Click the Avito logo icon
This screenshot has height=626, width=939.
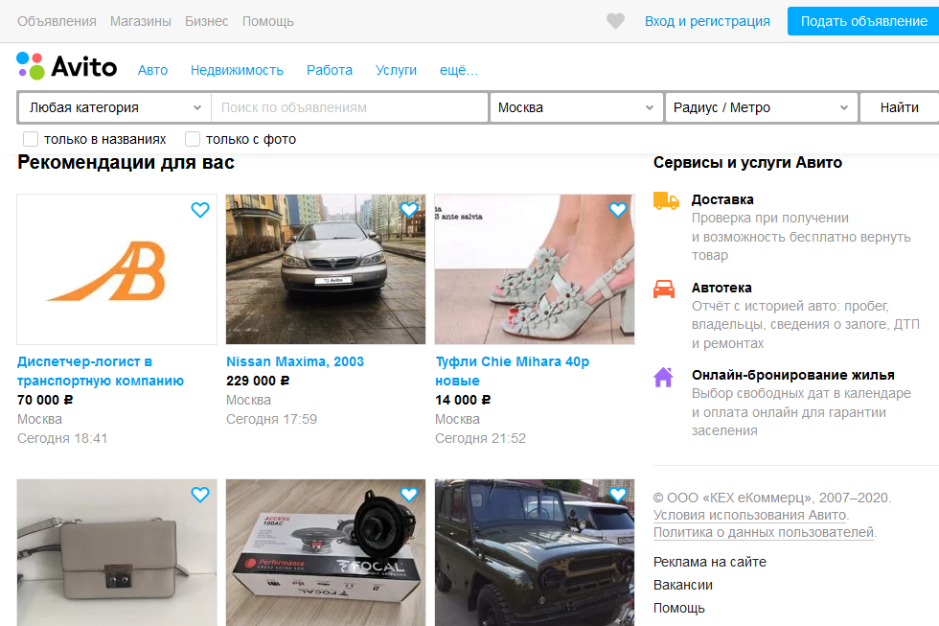click(x=30, y=66)
